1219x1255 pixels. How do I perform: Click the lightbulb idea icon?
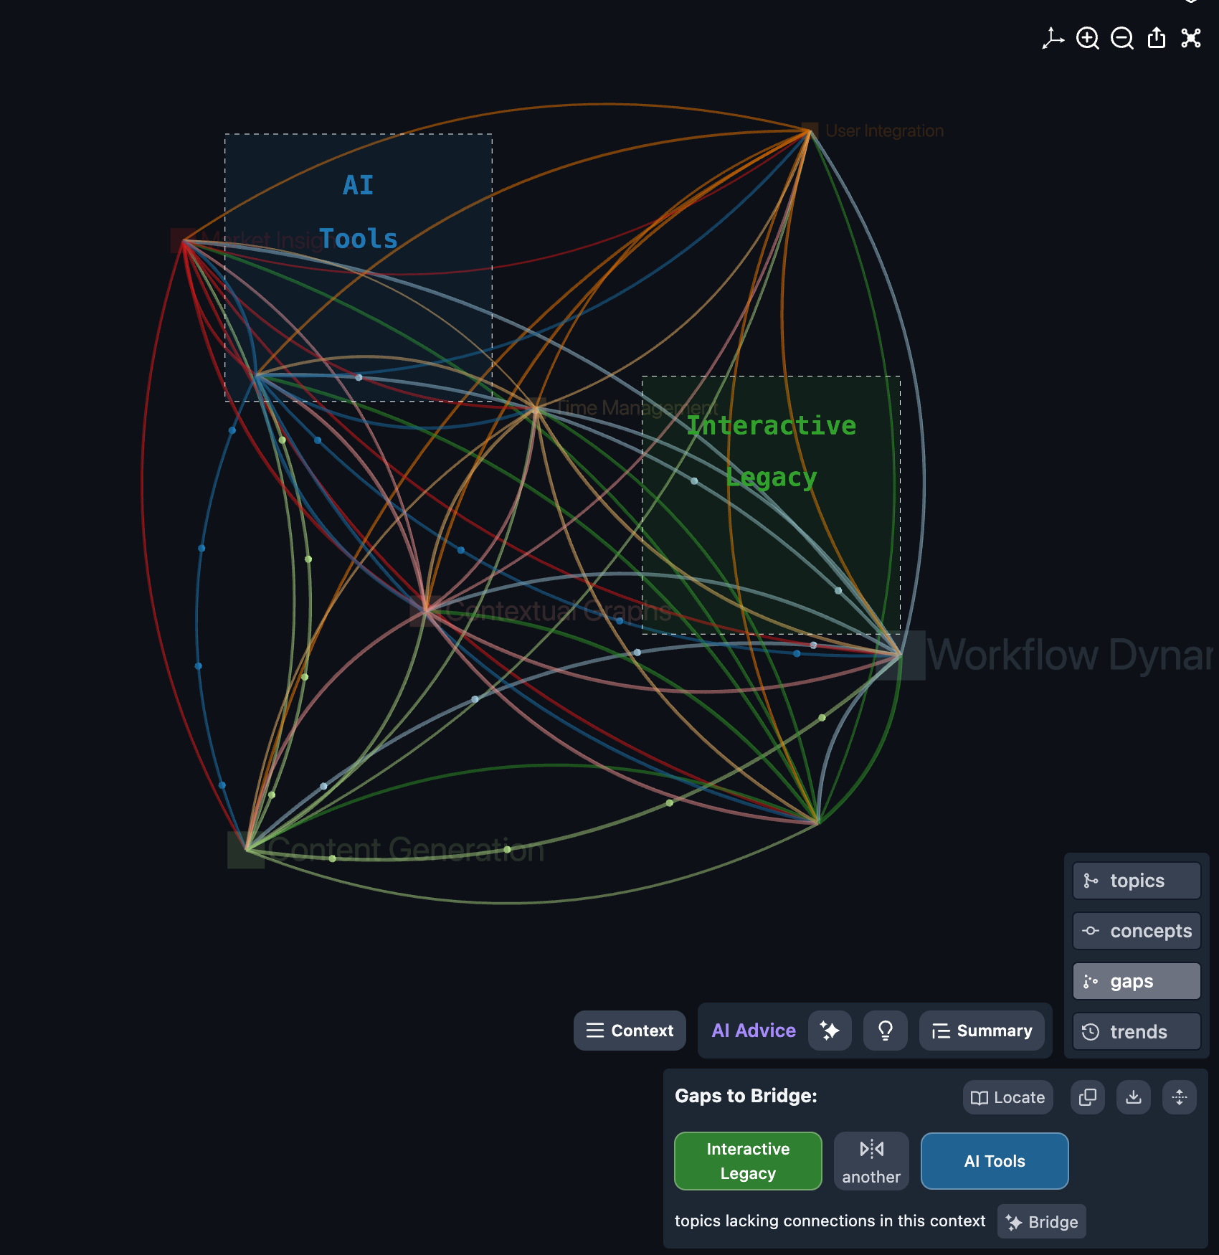pyautogui.click(x=886, y=1031)
